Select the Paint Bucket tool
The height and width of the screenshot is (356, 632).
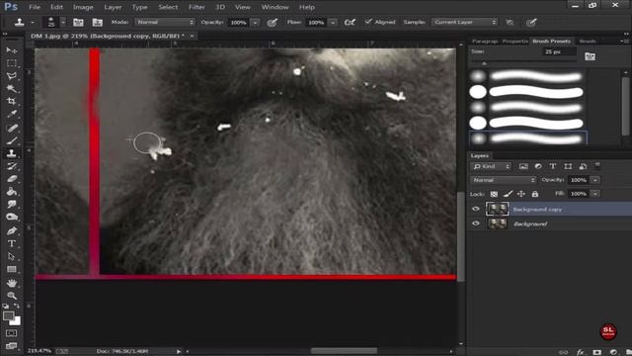[11, 191]
